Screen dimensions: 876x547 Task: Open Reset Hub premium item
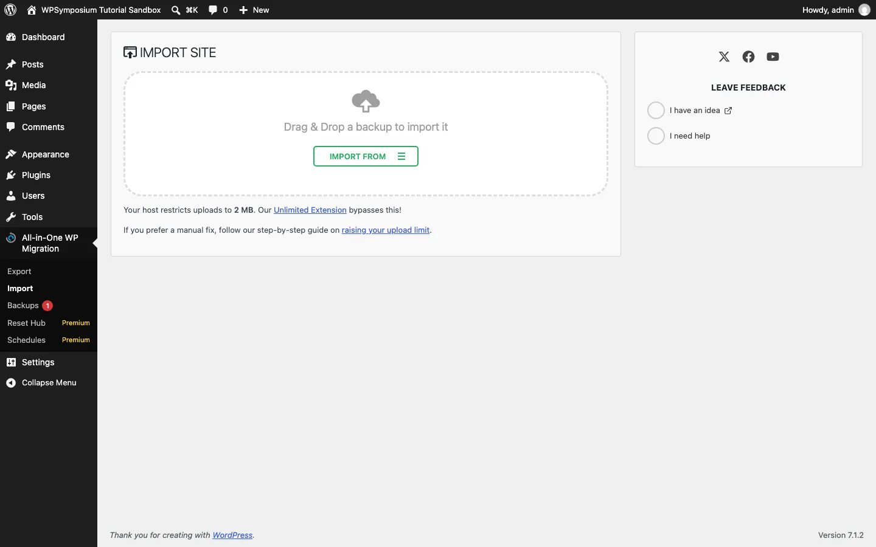click(49, 323)
